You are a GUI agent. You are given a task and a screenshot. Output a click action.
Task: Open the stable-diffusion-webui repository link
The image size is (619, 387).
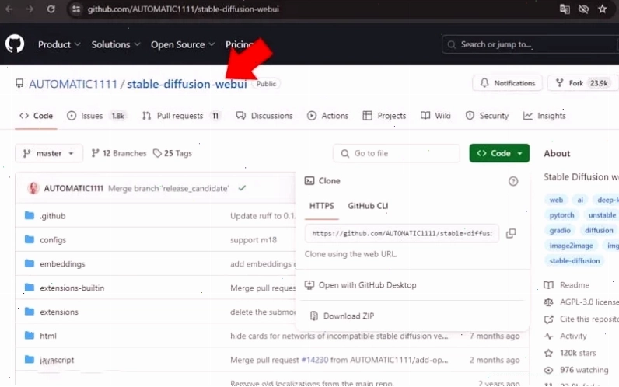[x=187, y=84]
